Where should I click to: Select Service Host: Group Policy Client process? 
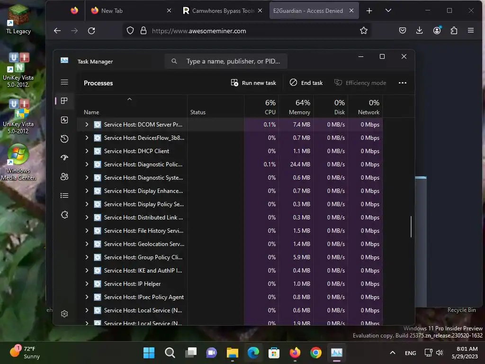[230, 257]
